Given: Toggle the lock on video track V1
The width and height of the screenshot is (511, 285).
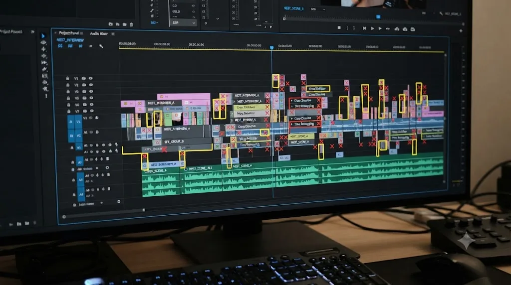Looking at the screenshot, I should (67, 78).
